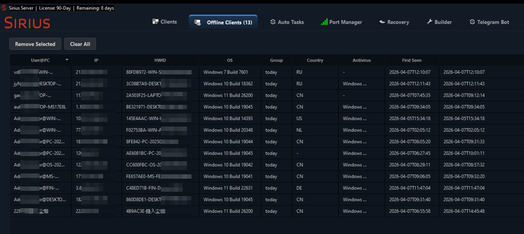Switch to the Offline Clients (13) tab
524x234 pixels.
tap(223, 22)
